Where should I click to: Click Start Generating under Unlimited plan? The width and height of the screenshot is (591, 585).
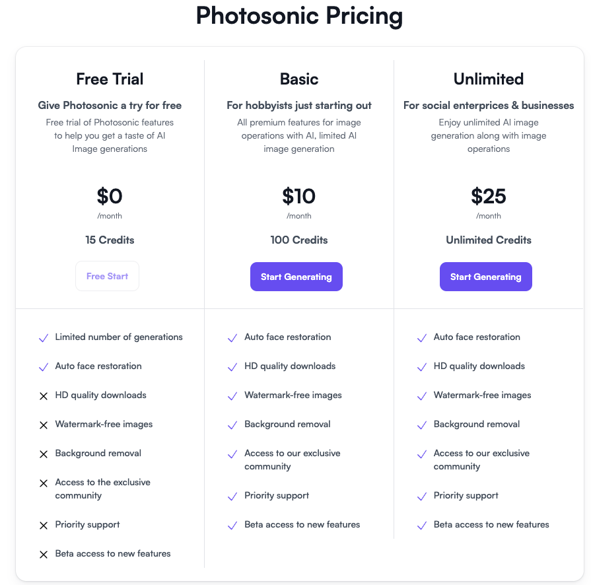[486, 277]
